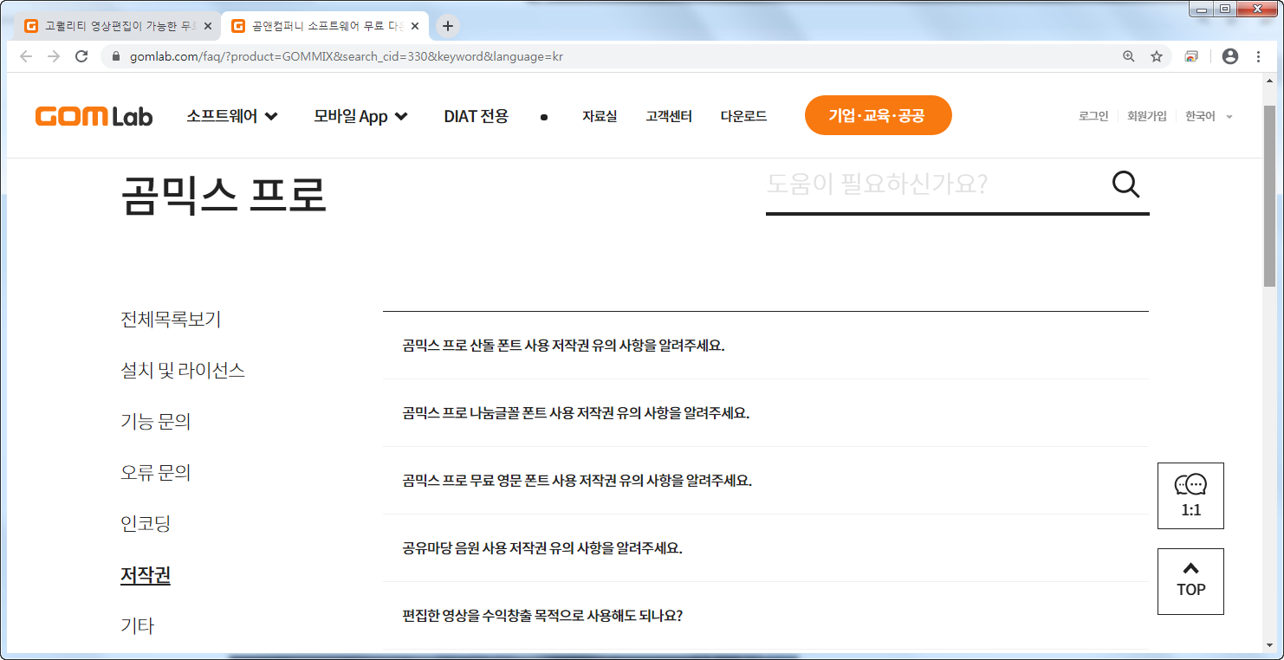Open FAQ about 무료 영문 폰트 저작권
The image size is (1284, 660).
[x=766, y=481]
